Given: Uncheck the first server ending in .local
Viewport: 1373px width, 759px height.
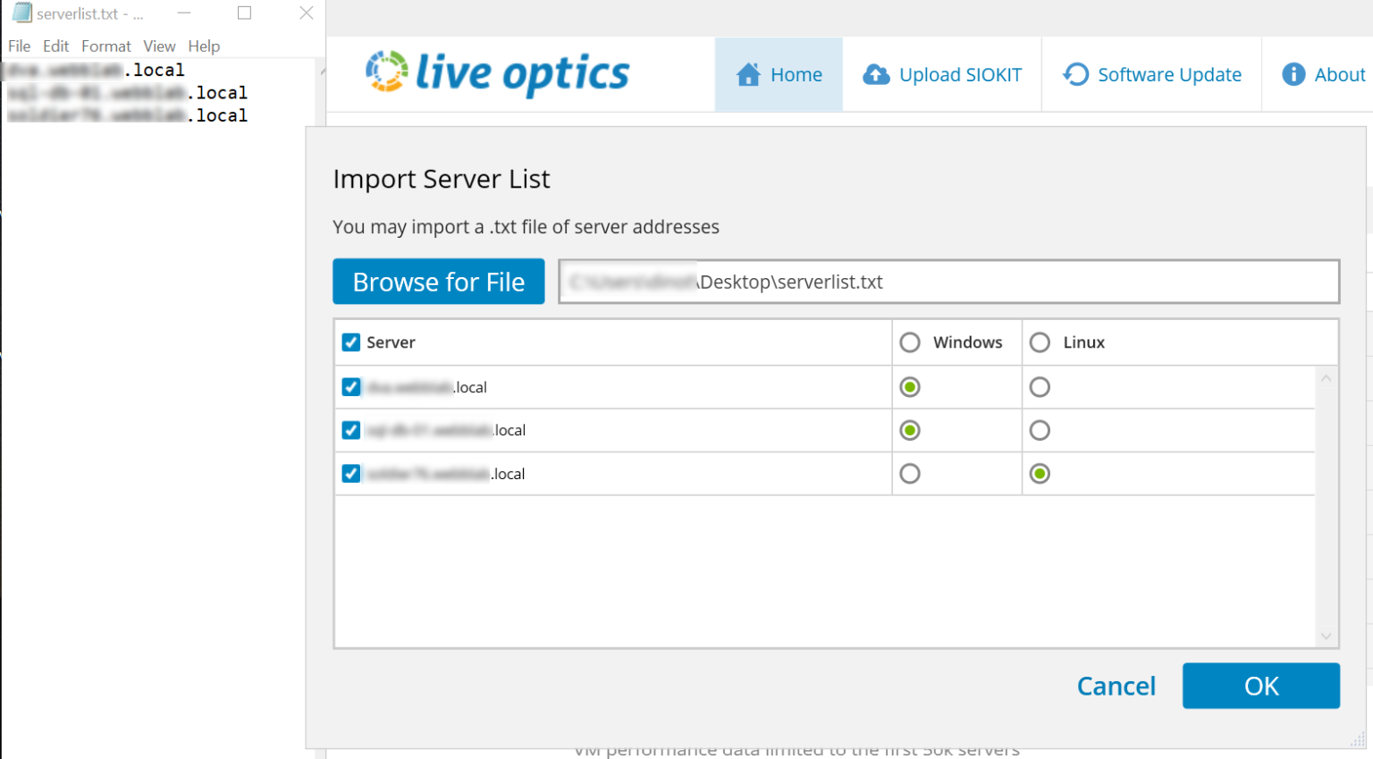Looking at the screenshot, I should [x=350, y=387].
